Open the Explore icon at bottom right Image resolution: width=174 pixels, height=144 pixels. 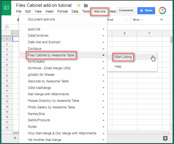pos(165,138)
